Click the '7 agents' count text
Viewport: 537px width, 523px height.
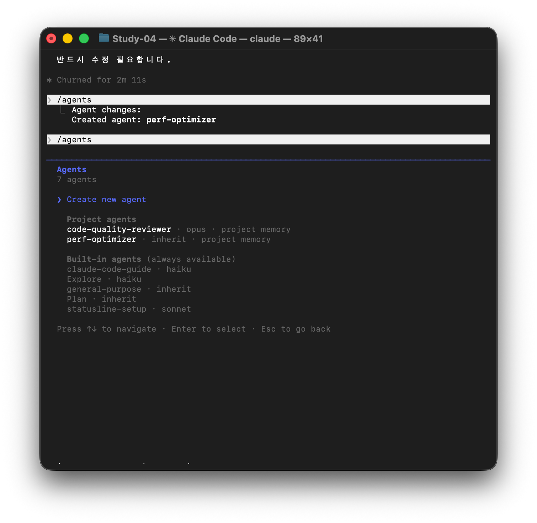click(76, 180)
